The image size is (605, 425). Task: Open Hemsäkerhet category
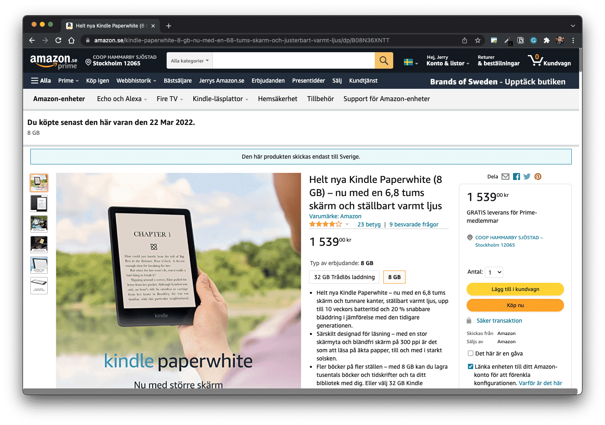tap(278, 99)
